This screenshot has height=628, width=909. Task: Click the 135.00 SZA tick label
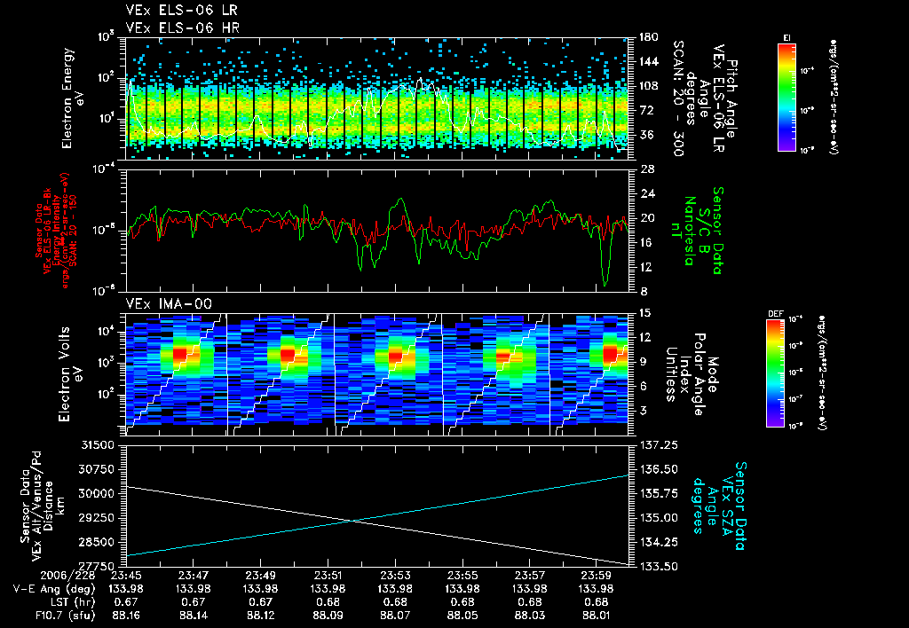(x=660, y=518)
